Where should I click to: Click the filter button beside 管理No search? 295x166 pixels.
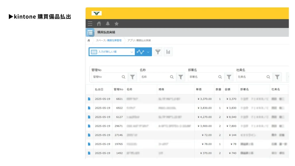click(x=132, y=77)
